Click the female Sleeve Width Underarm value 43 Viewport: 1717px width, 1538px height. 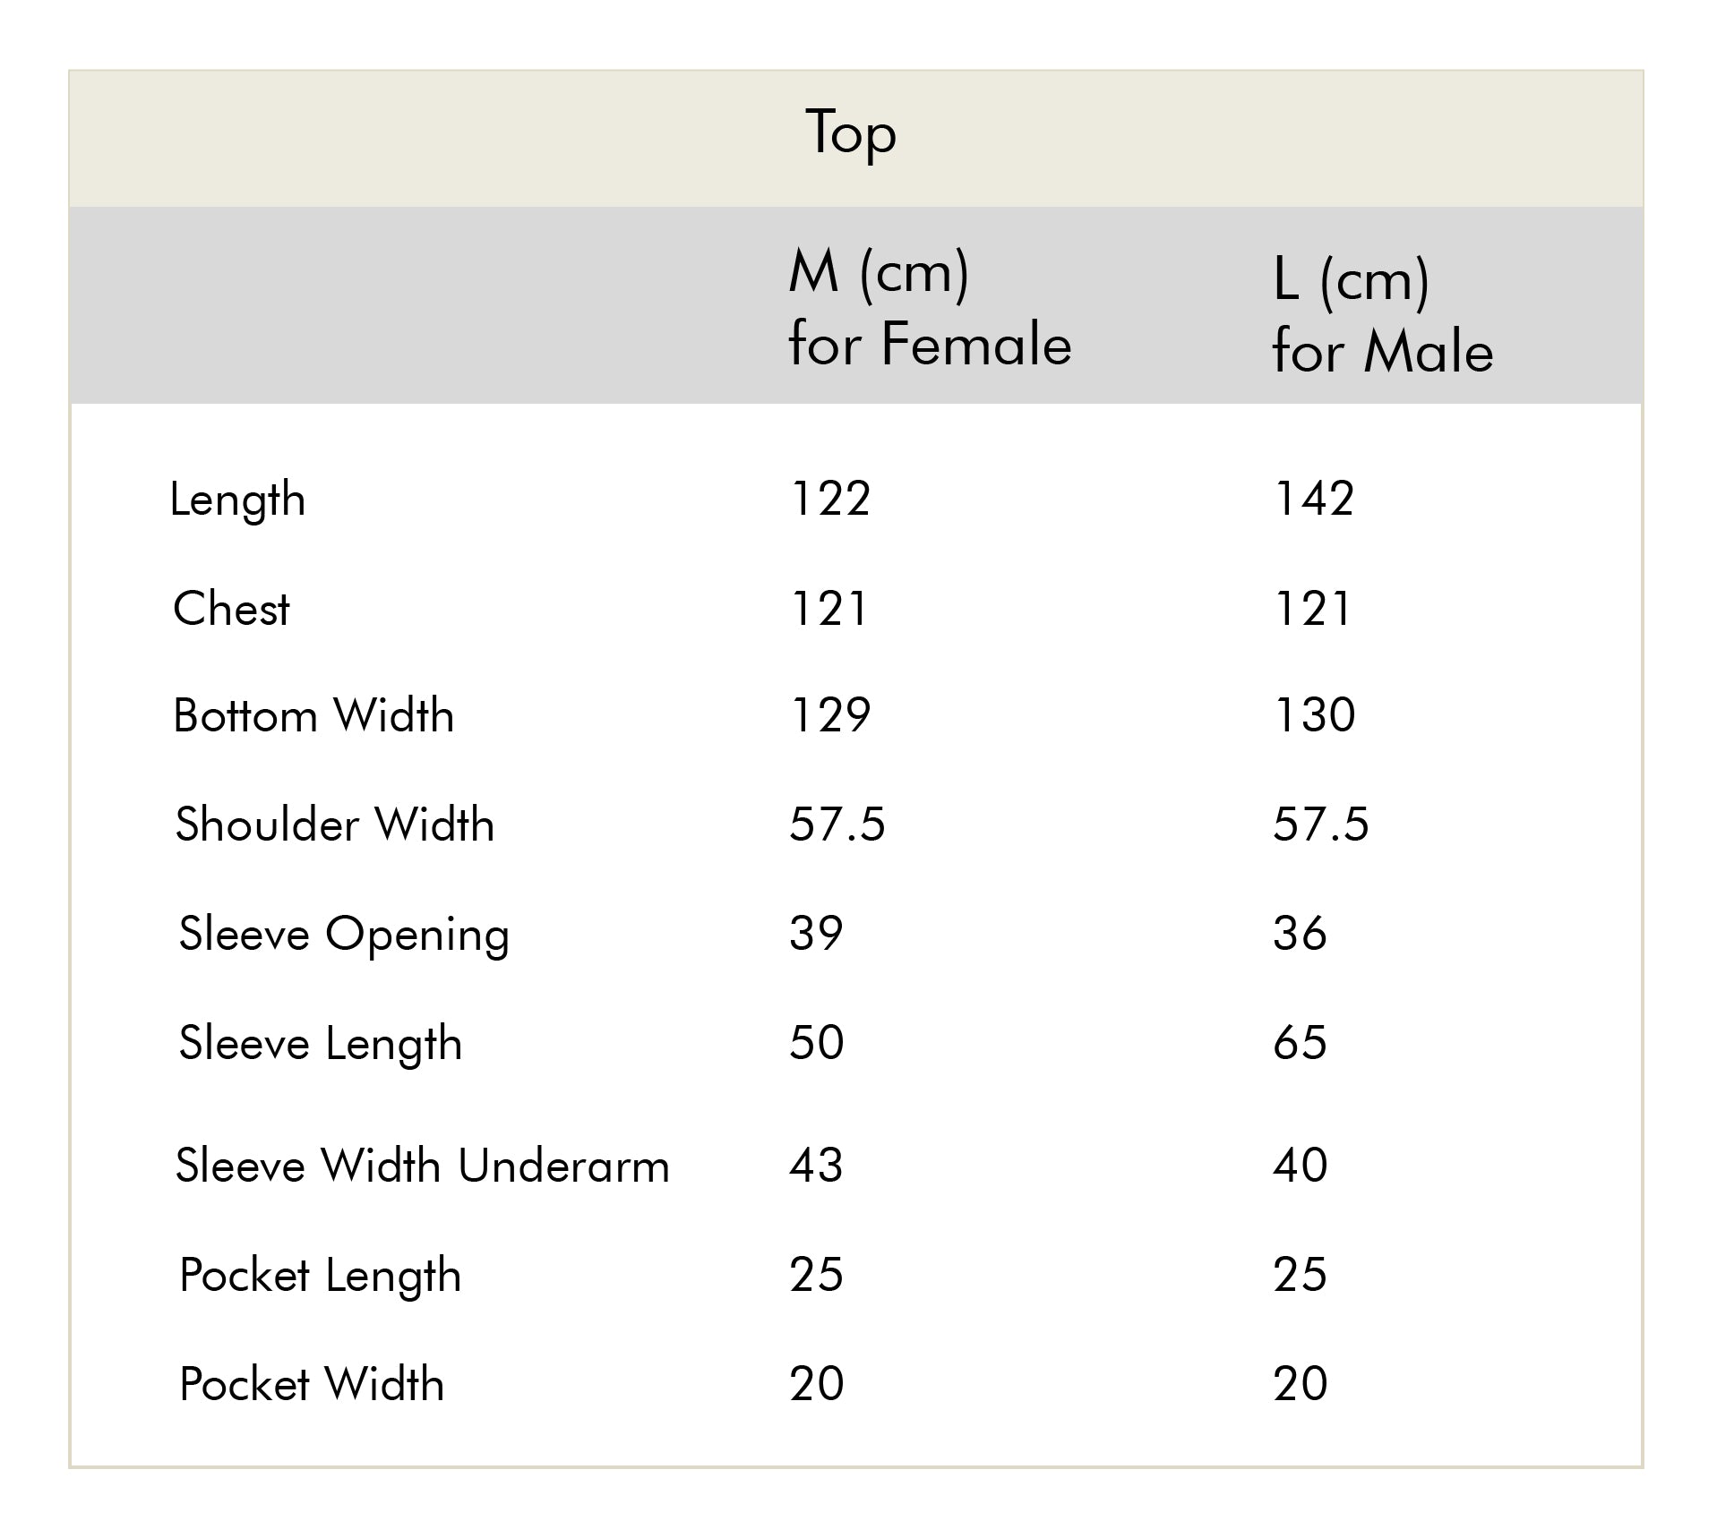[x=816, y=1165]
